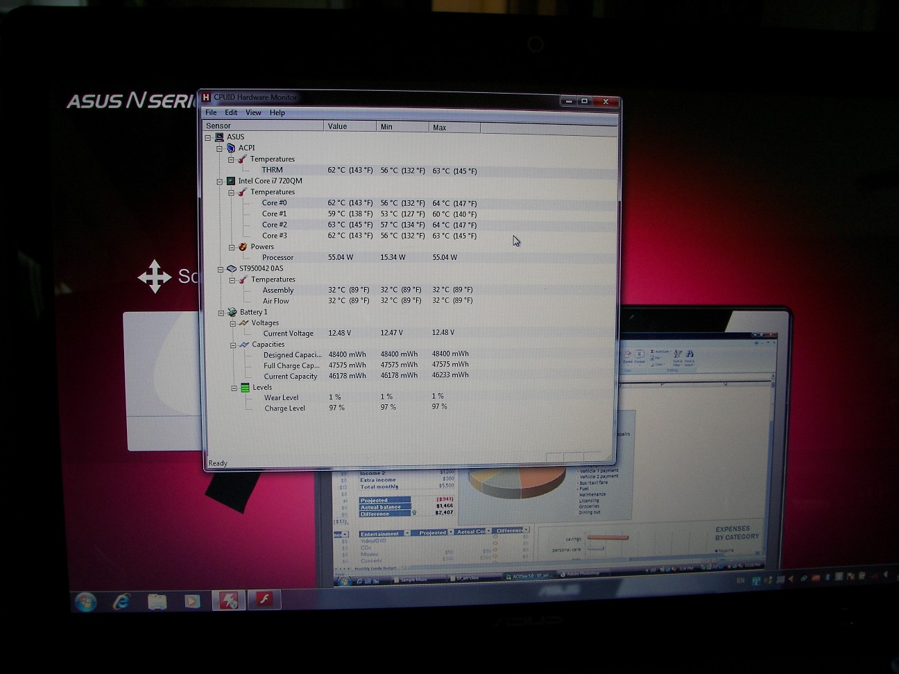
Task: Open the Help menu
Action: pos(277,112)
